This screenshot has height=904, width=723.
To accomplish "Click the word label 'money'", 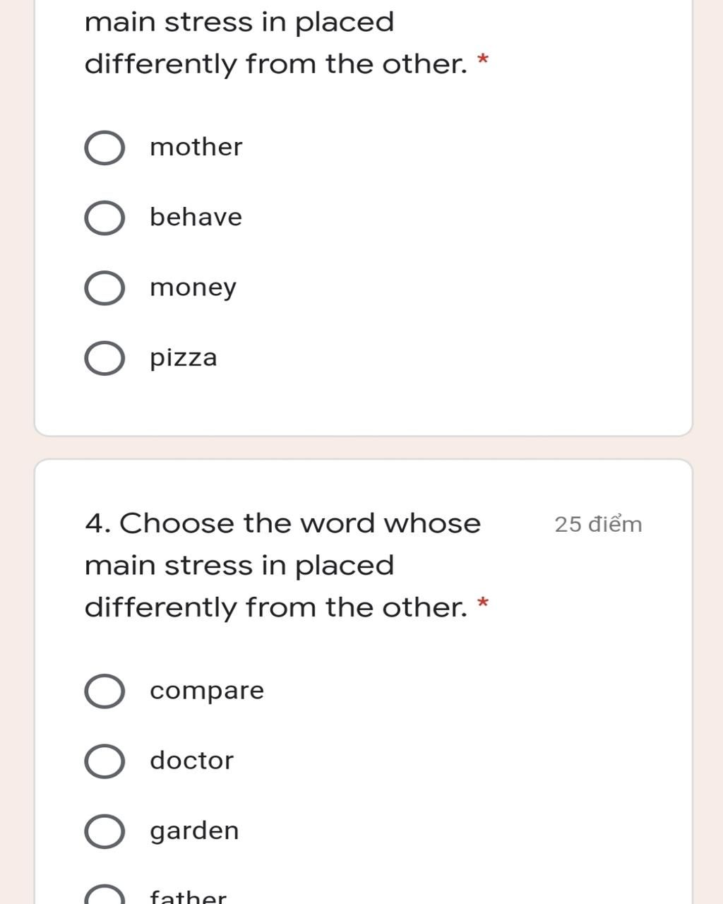I will (193, 287).
